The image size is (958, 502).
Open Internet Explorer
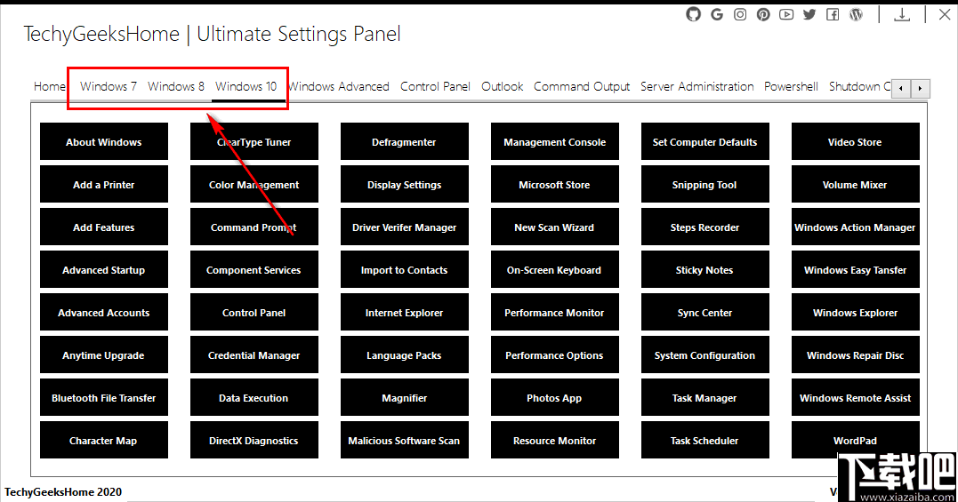coord(405,312)
